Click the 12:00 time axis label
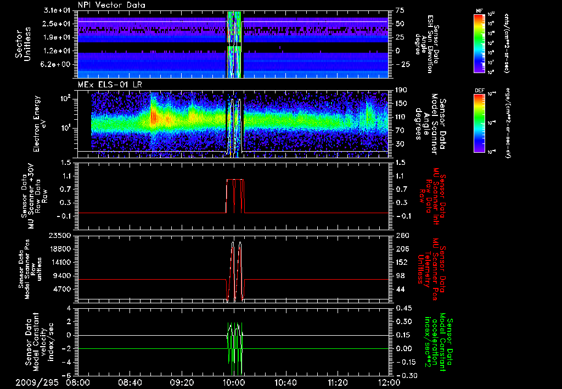Viewport: 562px width, 389px height. (389, 382)
